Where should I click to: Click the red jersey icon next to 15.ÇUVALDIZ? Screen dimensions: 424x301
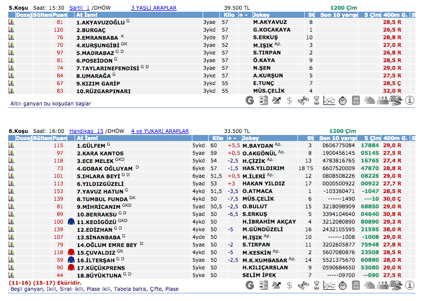click(71, 252)
